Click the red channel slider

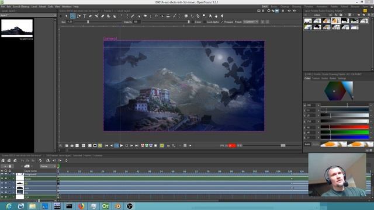pos(345,127)
